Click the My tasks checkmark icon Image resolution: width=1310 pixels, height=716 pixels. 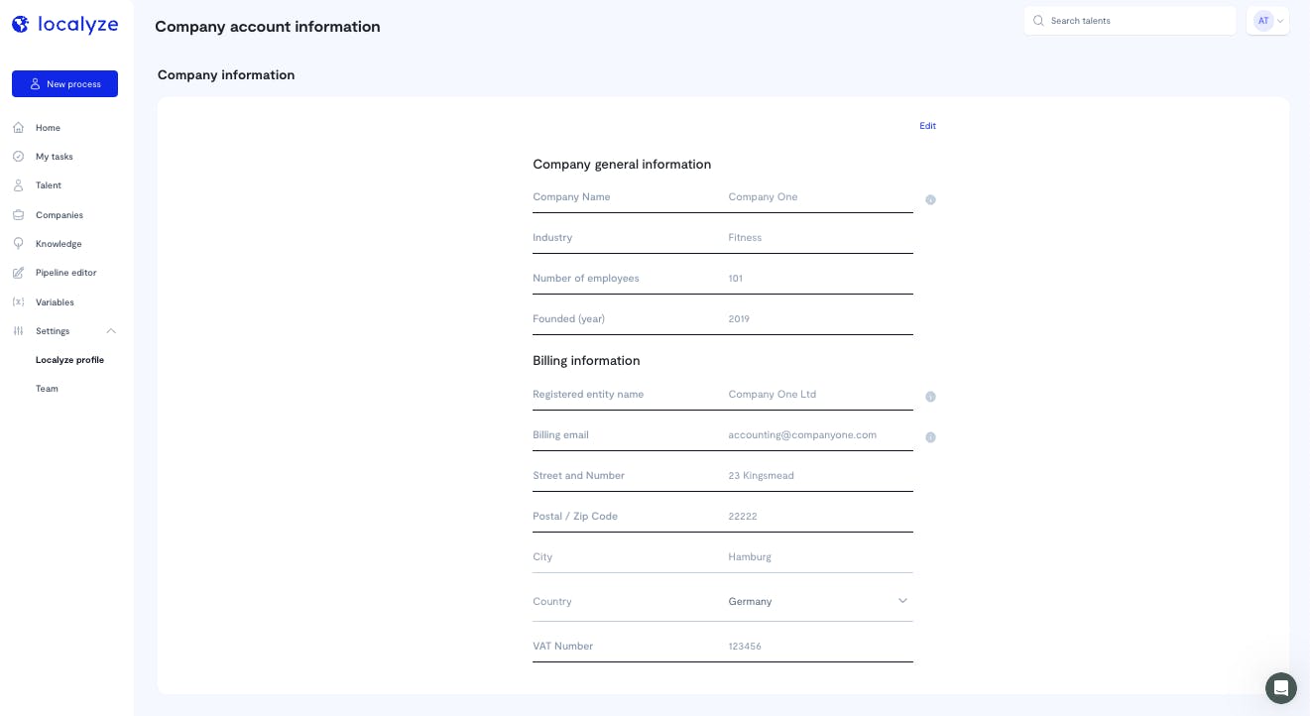tap(18, 157)
